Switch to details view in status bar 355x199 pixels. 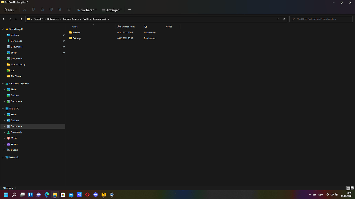[348, 188]
